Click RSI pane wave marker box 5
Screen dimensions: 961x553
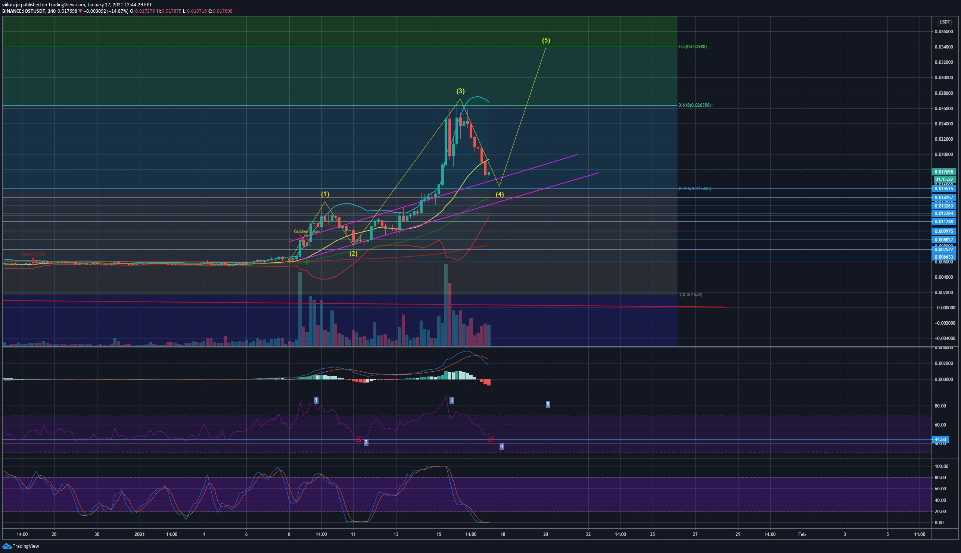[x=548, y=404]
